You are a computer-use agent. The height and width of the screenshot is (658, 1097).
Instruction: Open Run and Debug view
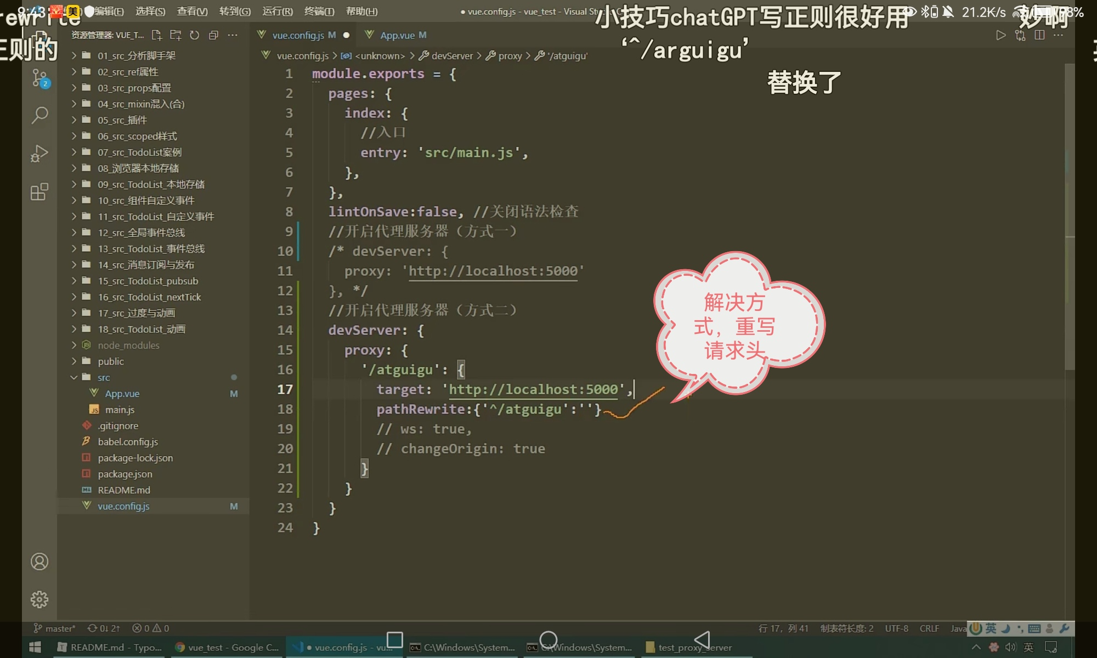(39, 154)
